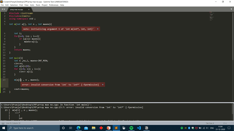Open the red diamond app on taskbar
This screenshot has width=234, height=131.
coord(101,128)
